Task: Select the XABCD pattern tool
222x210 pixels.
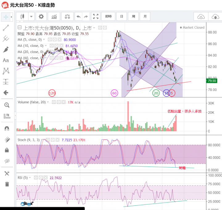Action: [x=6, y=71]
